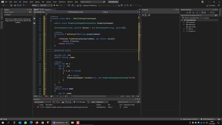Screen dimensions: 222x125
Task: Click the user account avatar
Action: 203,2
